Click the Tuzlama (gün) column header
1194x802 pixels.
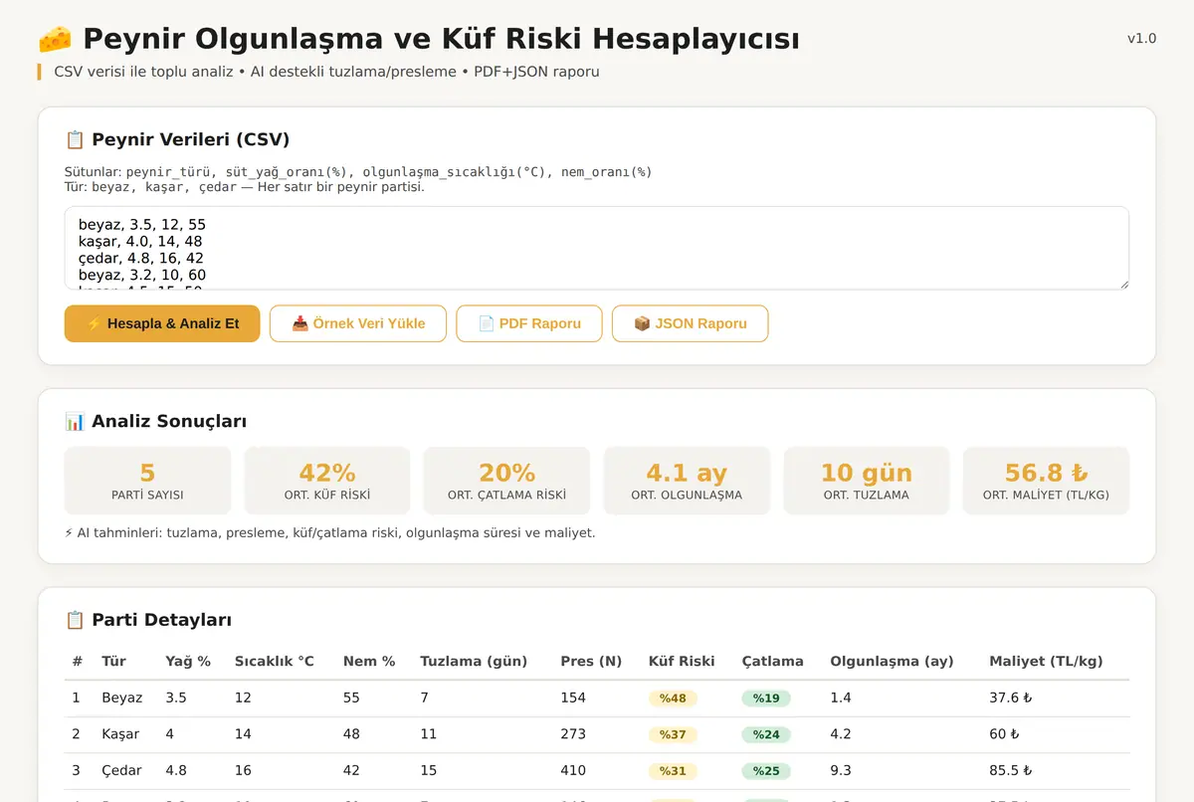click(474, 662)
